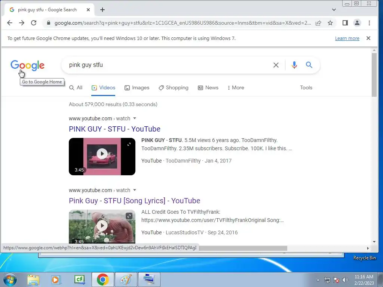Viewport: 383px width, 287px height.
Task: Show hidden system tray icons
Action: (318, 280)
